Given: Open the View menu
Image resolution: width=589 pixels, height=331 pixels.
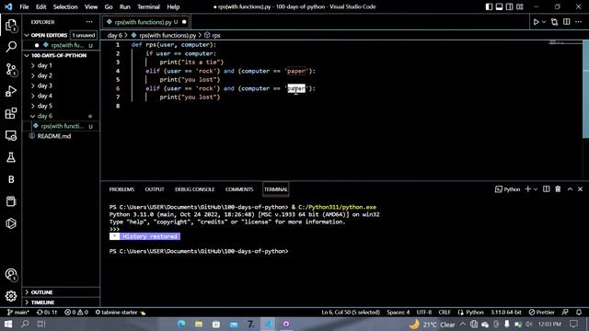Looking at the screenshot, I should (91, 6).
